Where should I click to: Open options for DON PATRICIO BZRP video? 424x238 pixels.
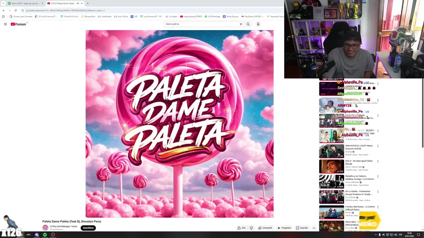(x=378, y=146)
